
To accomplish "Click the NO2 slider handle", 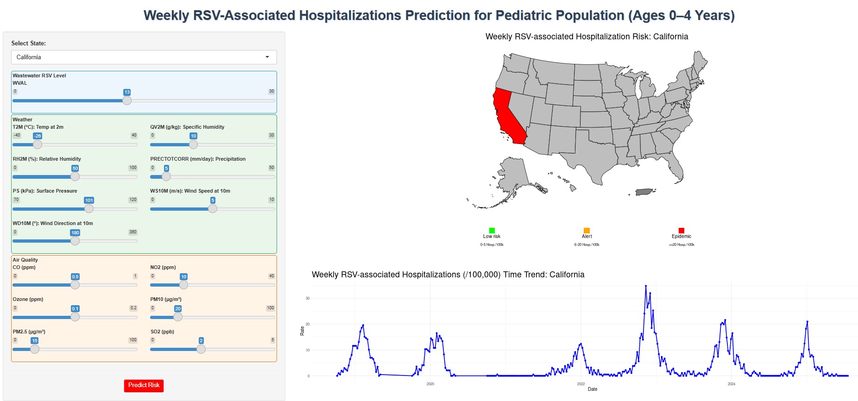I will tap(184, 285).
